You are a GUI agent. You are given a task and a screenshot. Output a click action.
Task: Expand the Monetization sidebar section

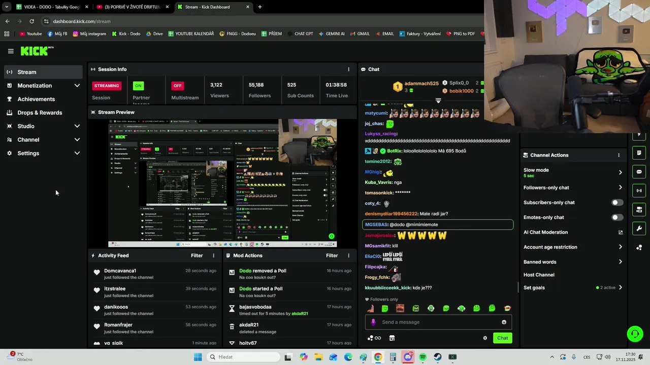[43, 86]
